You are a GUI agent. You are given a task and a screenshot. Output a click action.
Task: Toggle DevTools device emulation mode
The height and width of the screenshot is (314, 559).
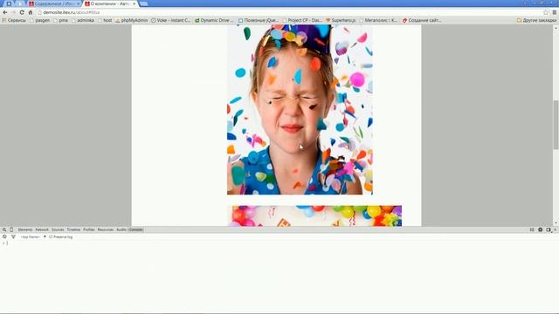click(x=11, y=229)
